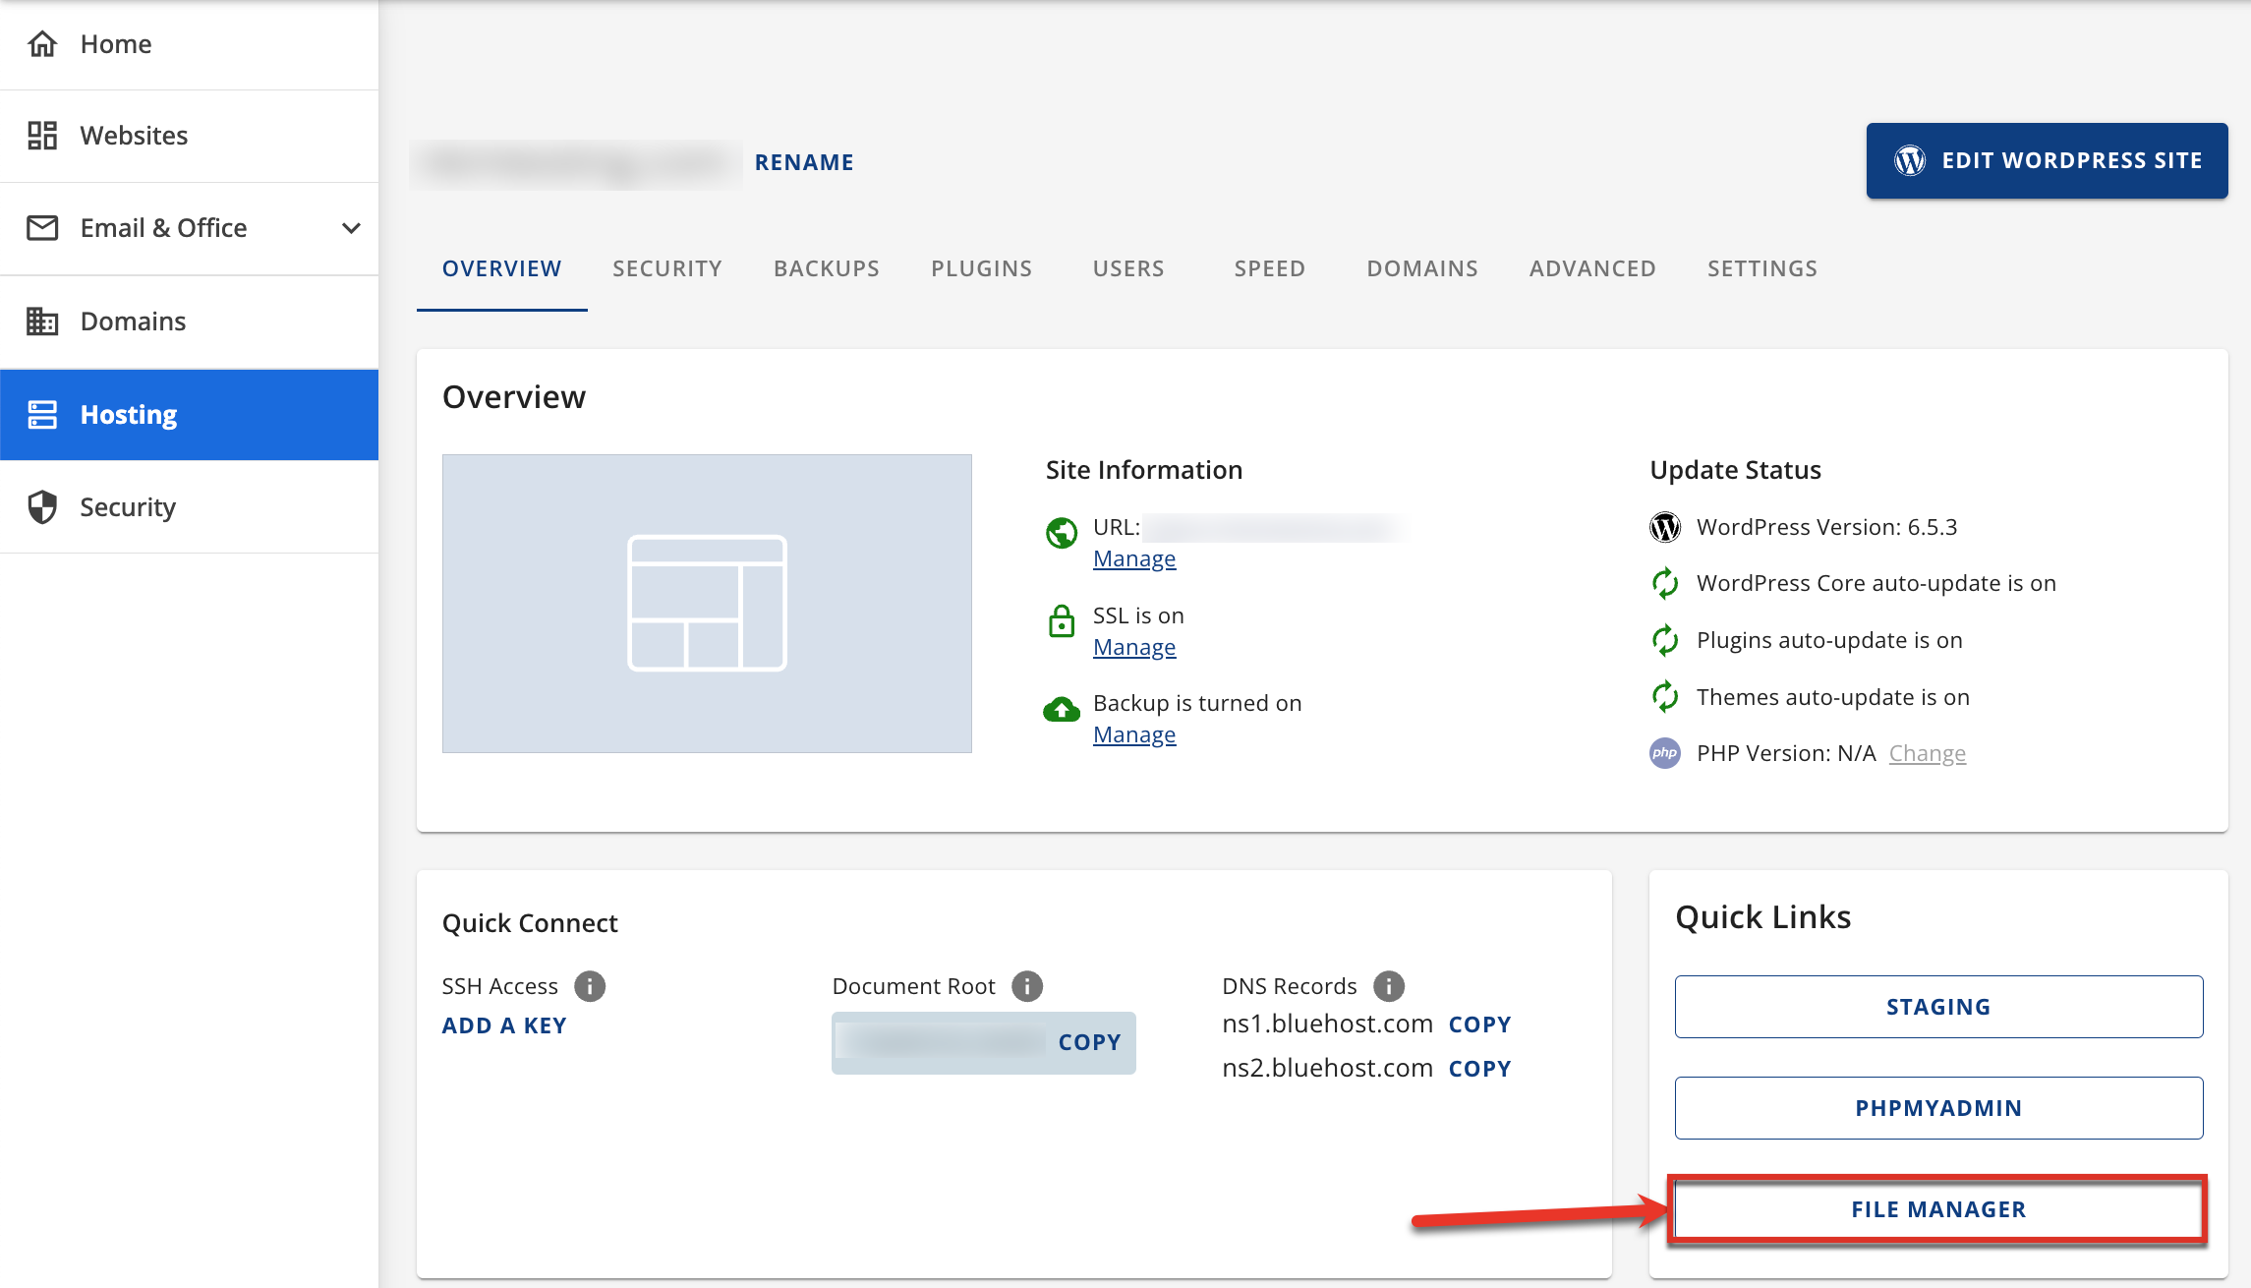This screenshot has height=1288, width=2251.
Task: Open FILE MANAGER quick link
Action: (x=1937, y=1209)
